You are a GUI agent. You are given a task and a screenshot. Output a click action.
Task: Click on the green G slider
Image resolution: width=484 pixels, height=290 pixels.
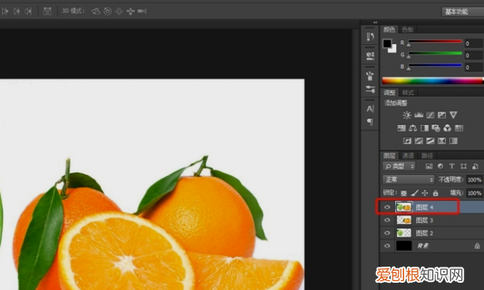coord(435,53)
